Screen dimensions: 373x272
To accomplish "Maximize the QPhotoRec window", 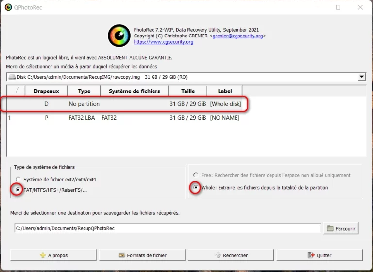I will tap(338, 7).
